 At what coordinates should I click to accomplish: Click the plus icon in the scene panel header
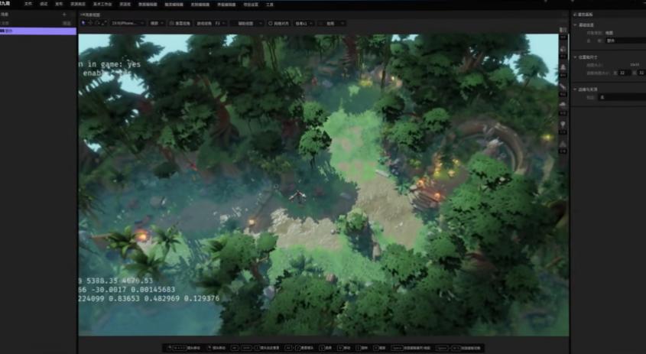(x=64, y=15)
